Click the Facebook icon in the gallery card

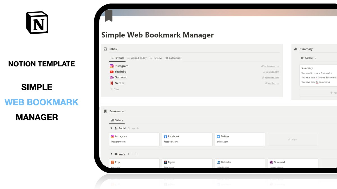[165, 137]
